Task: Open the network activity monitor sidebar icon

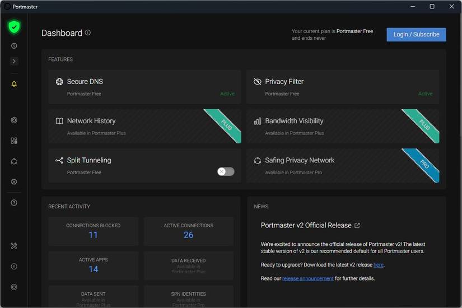Action: coord(14,120)
